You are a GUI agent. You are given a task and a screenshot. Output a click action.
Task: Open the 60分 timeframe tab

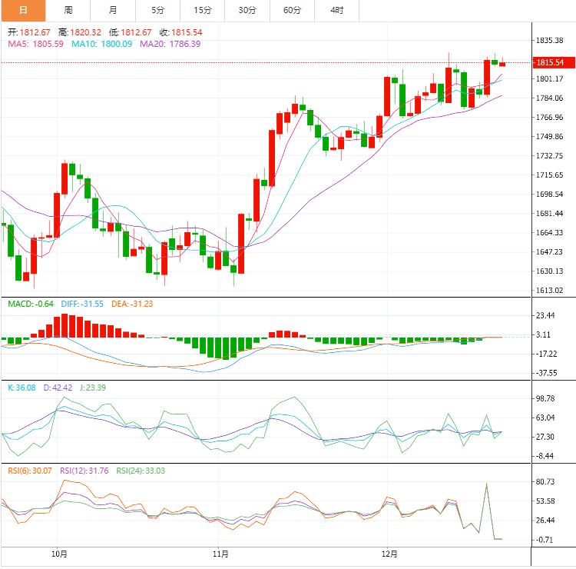click(292, 10)
